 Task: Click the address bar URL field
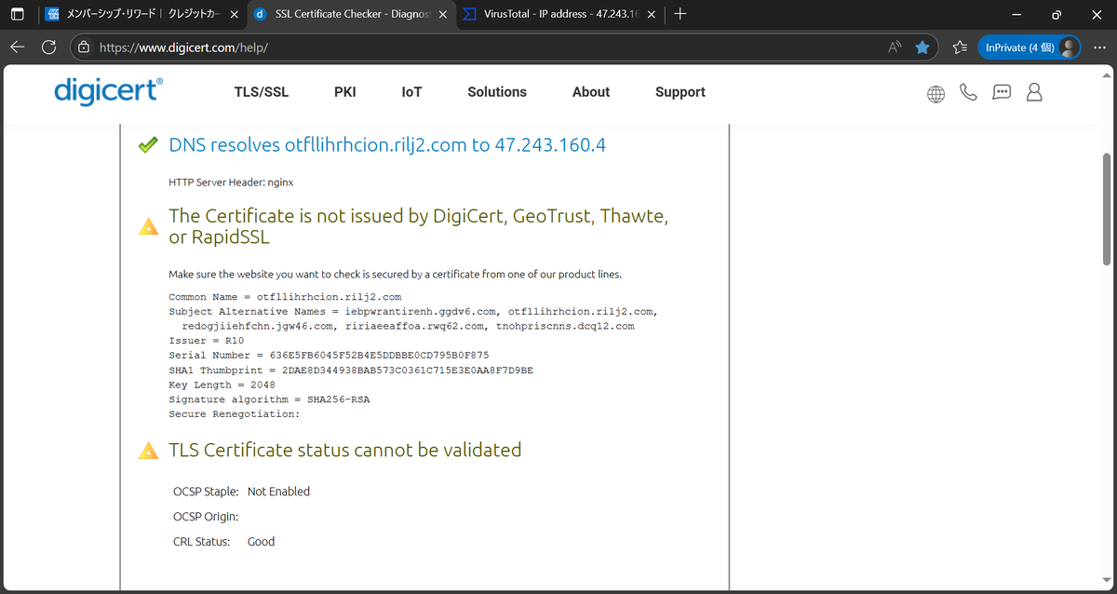pos(503,47)
